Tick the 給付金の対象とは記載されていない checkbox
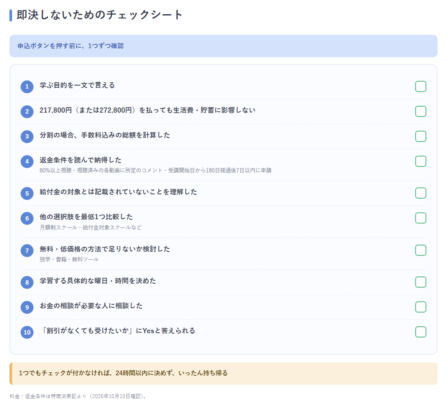This screenshot has height=408, width=447. pyautogui.click(x=420, y=193)
